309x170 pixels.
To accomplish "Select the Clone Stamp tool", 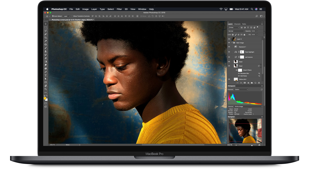I will 45,51.
